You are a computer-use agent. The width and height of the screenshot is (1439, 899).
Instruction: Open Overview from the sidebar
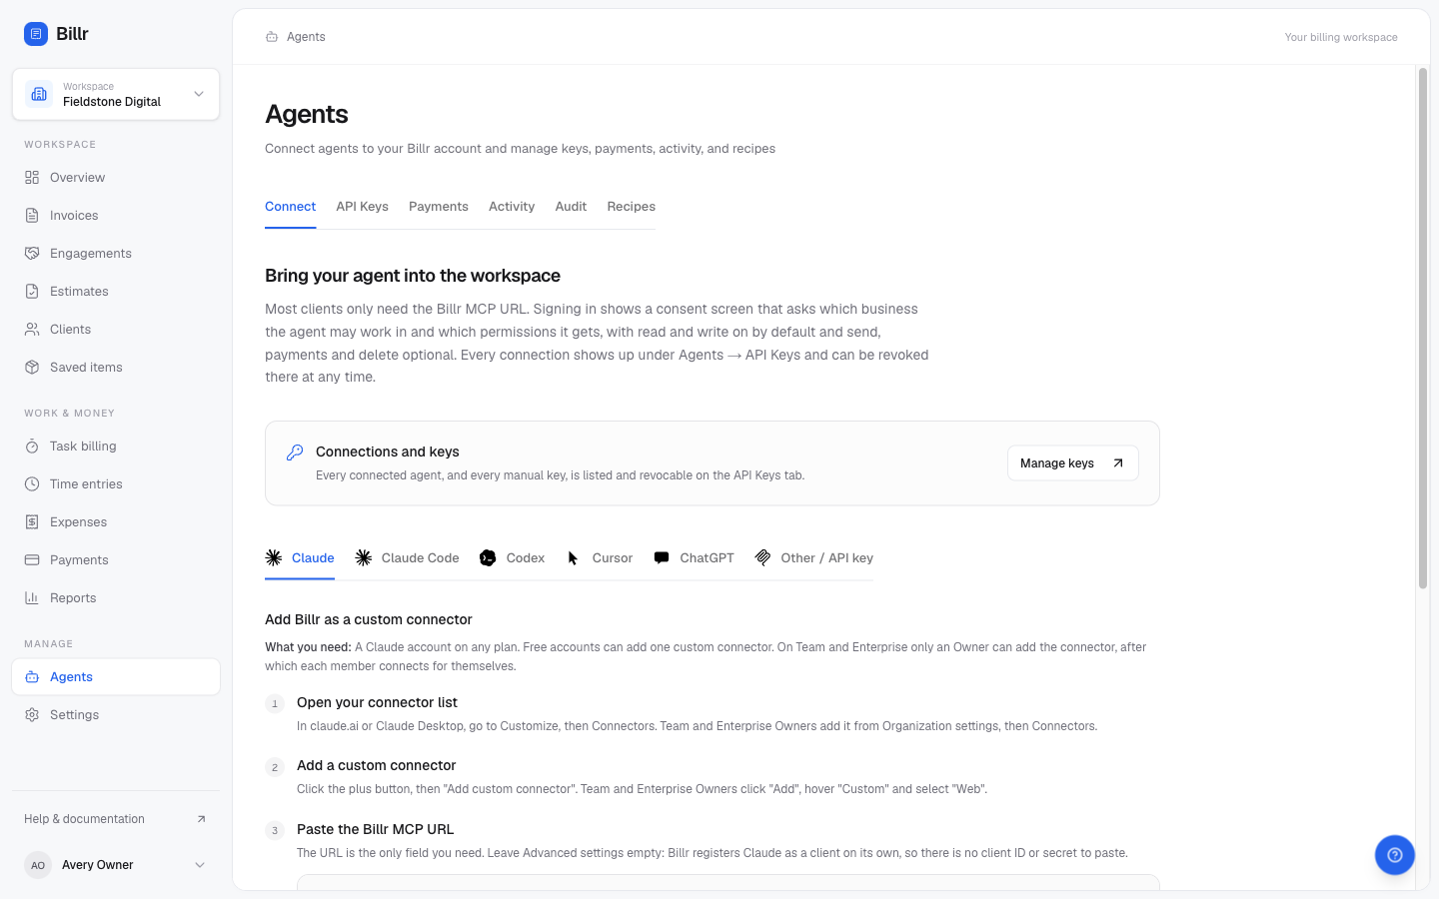[116, 178]
